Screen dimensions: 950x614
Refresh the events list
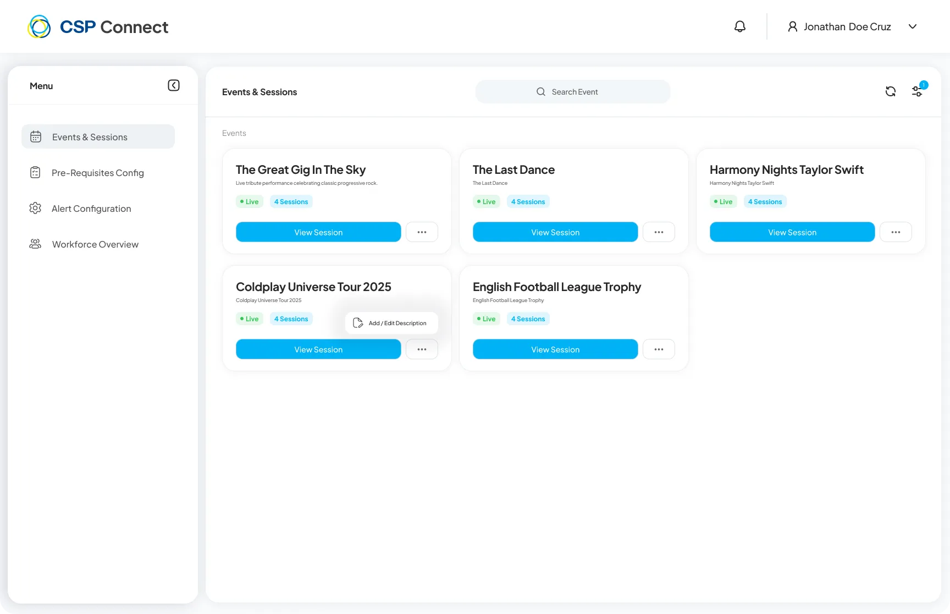891,91
